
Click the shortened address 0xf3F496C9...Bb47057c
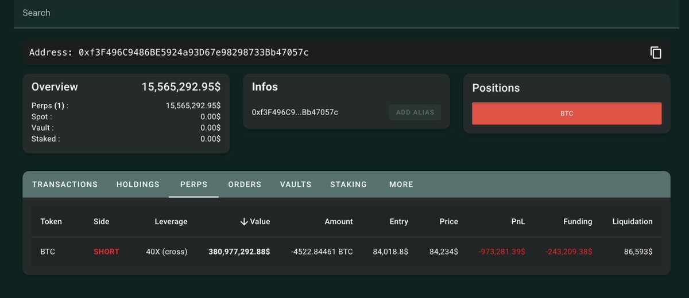tap(295, 112)
